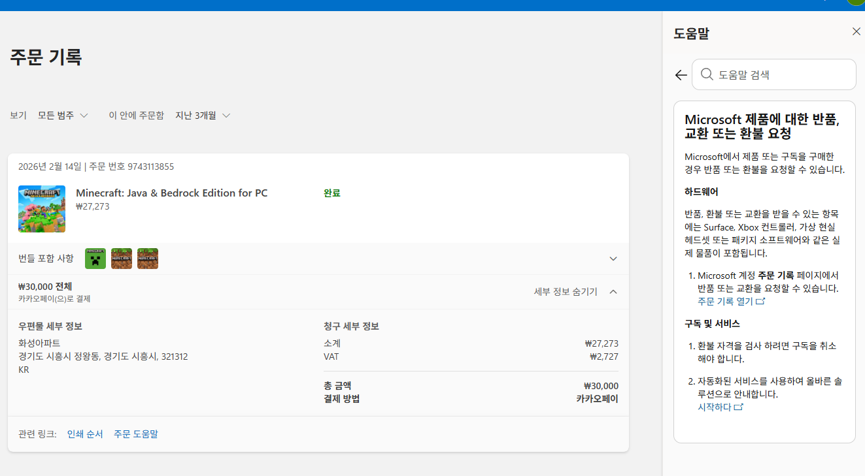Click the 번들 포함 사항 label
Viewport: 865px width, 476px height.
46,259
